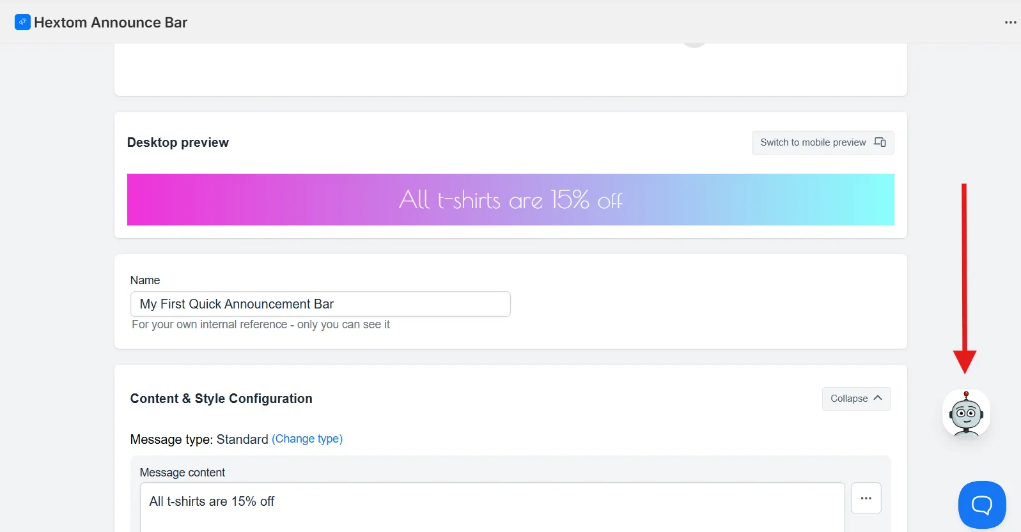Click the internal reference helper text

(x=261, y=324)
